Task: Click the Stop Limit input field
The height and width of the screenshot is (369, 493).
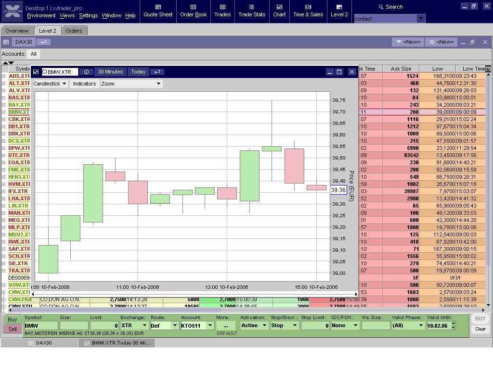Action: (315, 326)
